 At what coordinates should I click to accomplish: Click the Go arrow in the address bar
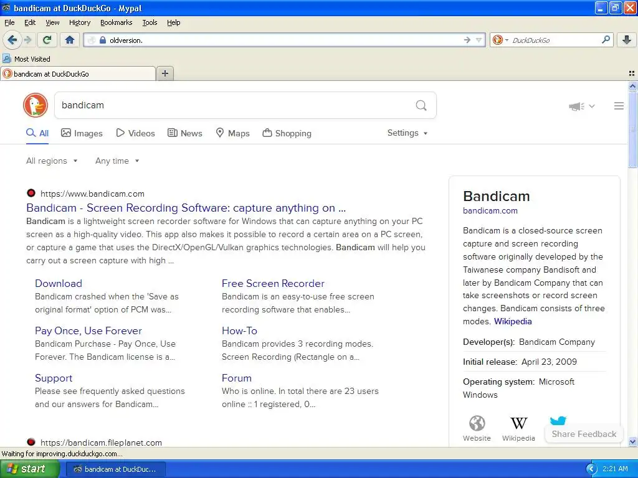[x=467, y=40]
